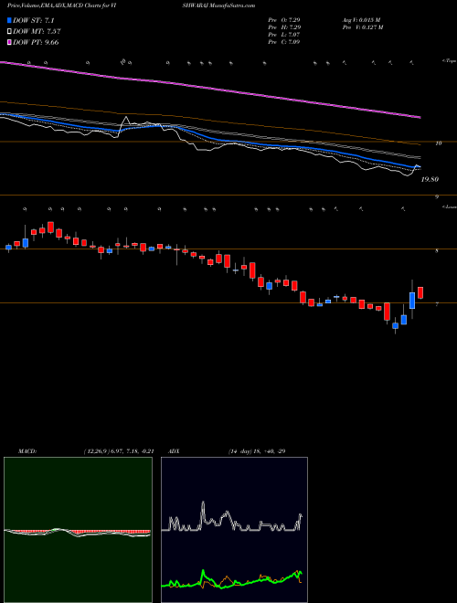Select the 'DOW MT: 7.57' legend label

(37, 32)
